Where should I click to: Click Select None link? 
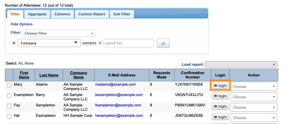(29, 63)
